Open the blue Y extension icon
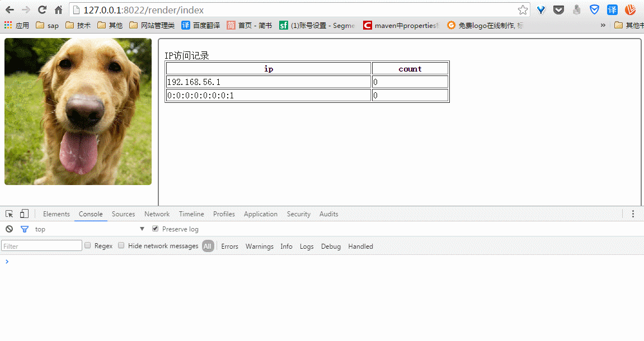 (x=541, y=10)
